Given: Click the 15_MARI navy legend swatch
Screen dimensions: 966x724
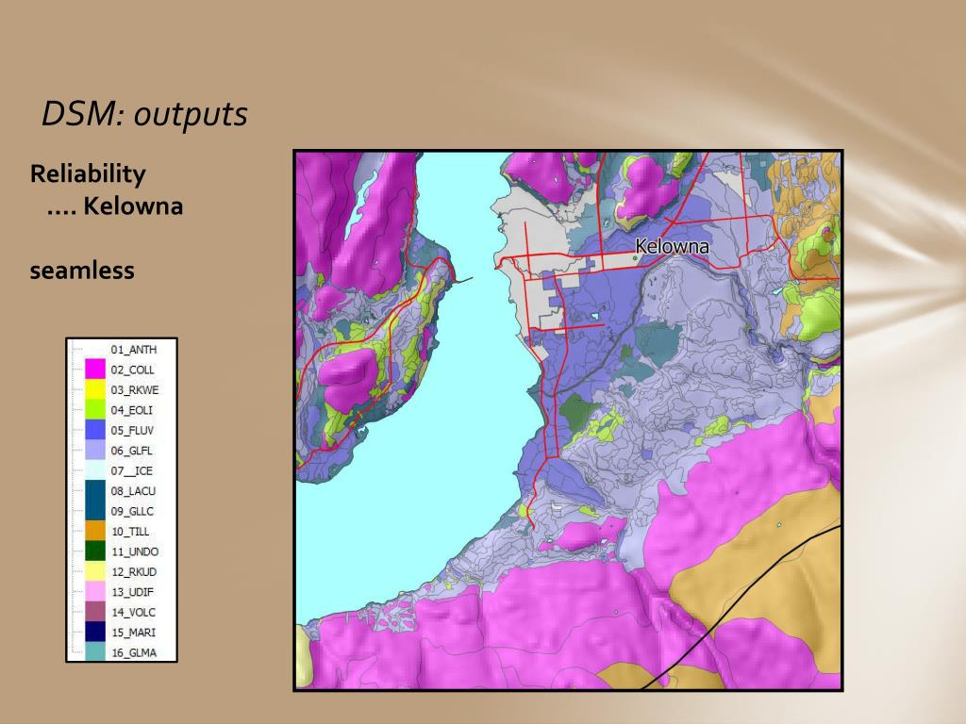Looking at the screenshot, I should pos(95,633).
